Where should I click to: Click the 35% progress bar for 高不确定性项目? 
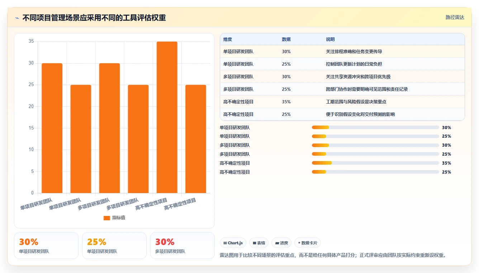375,163
